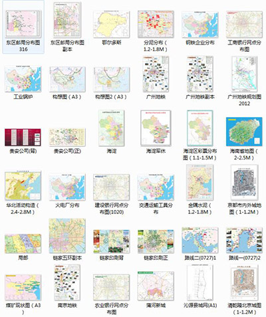Image resolution: width=266 pixels, height=317 pixels.
Task: Select the 京都市内外城地图 file
Action: click(x=244, y=182)
